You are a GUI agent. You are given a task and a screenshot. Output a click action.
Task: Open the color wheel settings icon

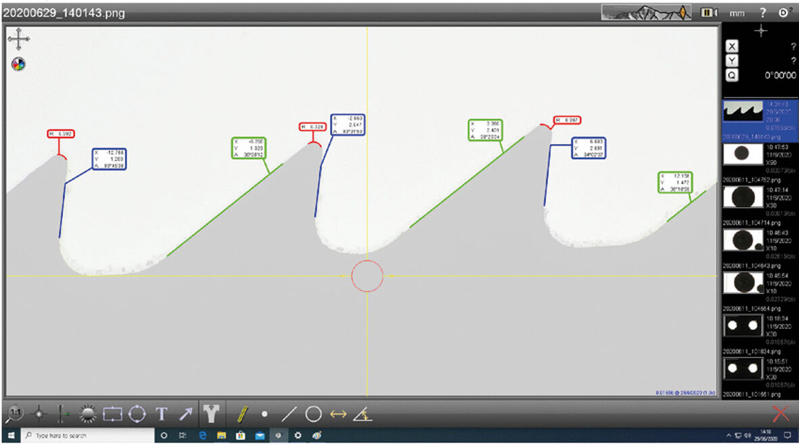click(x=18, y=64)
